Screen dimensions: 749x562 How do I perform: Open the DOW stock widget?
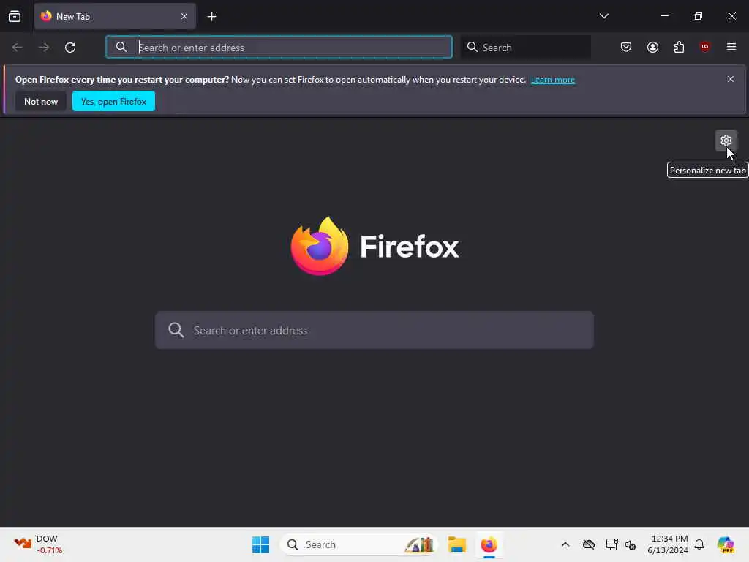pos(38,544)
